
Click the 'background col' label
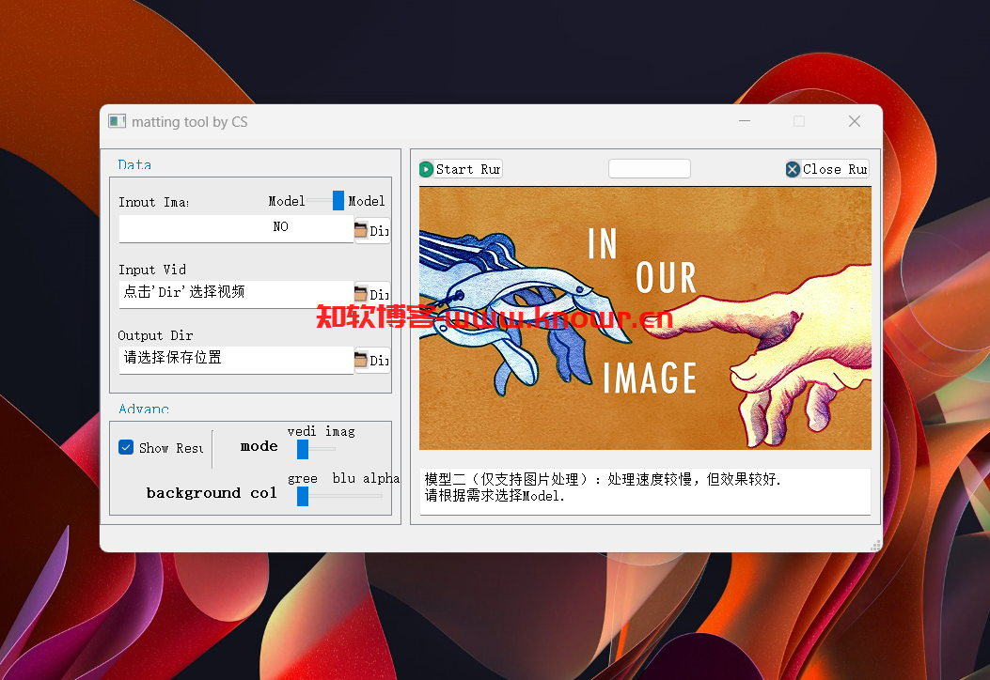tap(212, 493)
